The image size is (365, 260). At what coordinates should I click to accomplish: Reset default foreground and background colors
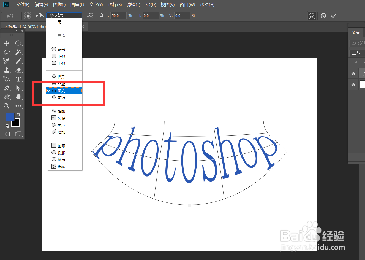8,126
